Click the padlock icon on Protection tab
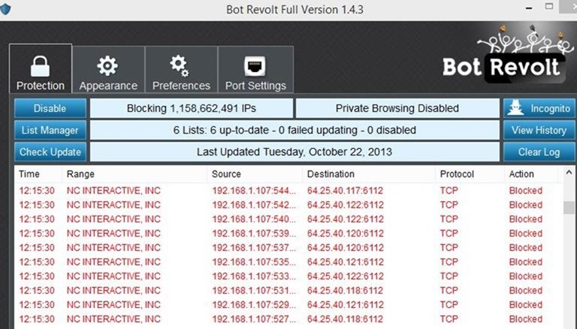 point(40,66)
